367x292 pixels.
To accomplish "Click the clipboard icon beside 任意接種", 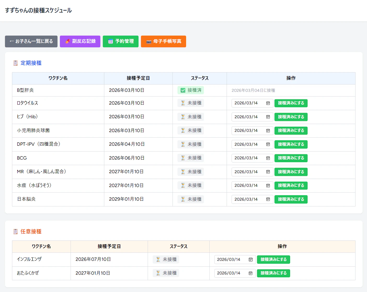I will pyautogui.click(x=16, y=232).
